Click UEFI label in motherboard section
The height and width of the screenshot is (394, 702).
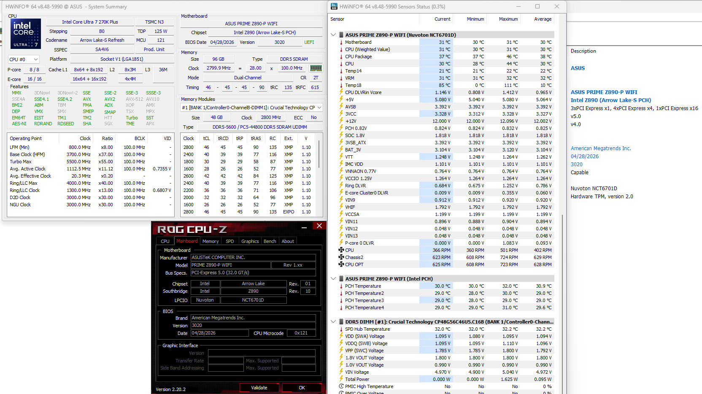pyautogui.click(x=309, y=42)
